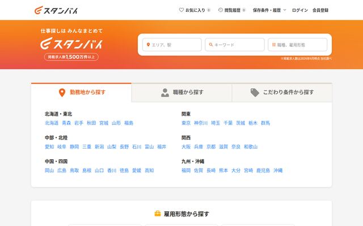363x226 pixels.
Task: Open お気に入り favorites in header
Action: (x=195, y=10)
